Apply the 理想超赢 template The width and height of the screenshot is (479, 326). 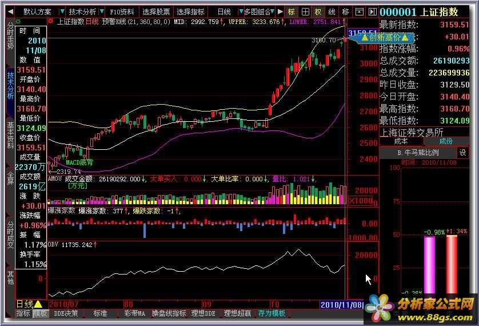point(237,313)
